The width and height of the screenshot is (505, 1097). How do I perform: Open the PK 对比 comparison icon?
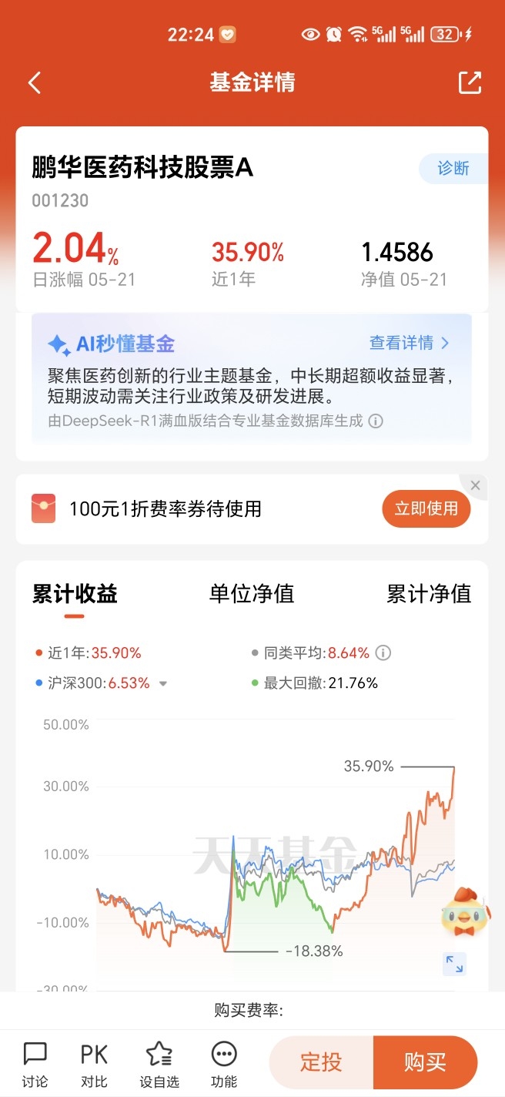95,1064
